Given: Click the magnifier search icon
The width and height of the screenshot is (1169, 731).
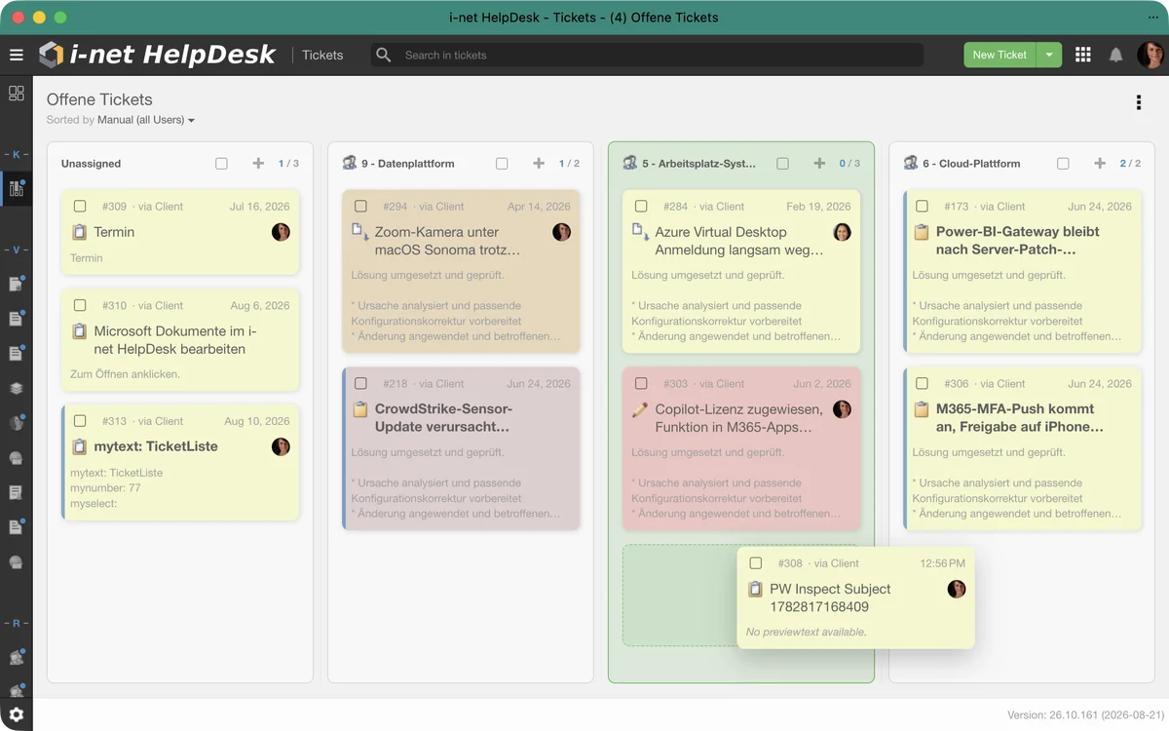Looking at the screenshot, I should [384, 55].
